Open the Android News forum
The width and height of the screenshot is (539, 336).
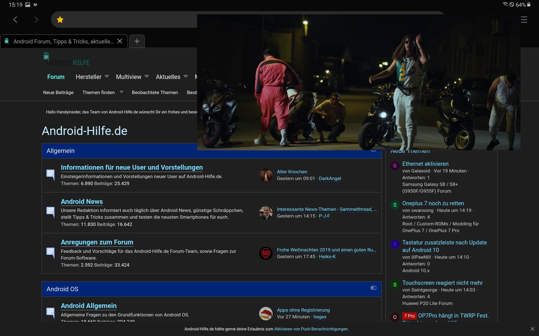tap(82, 202)
